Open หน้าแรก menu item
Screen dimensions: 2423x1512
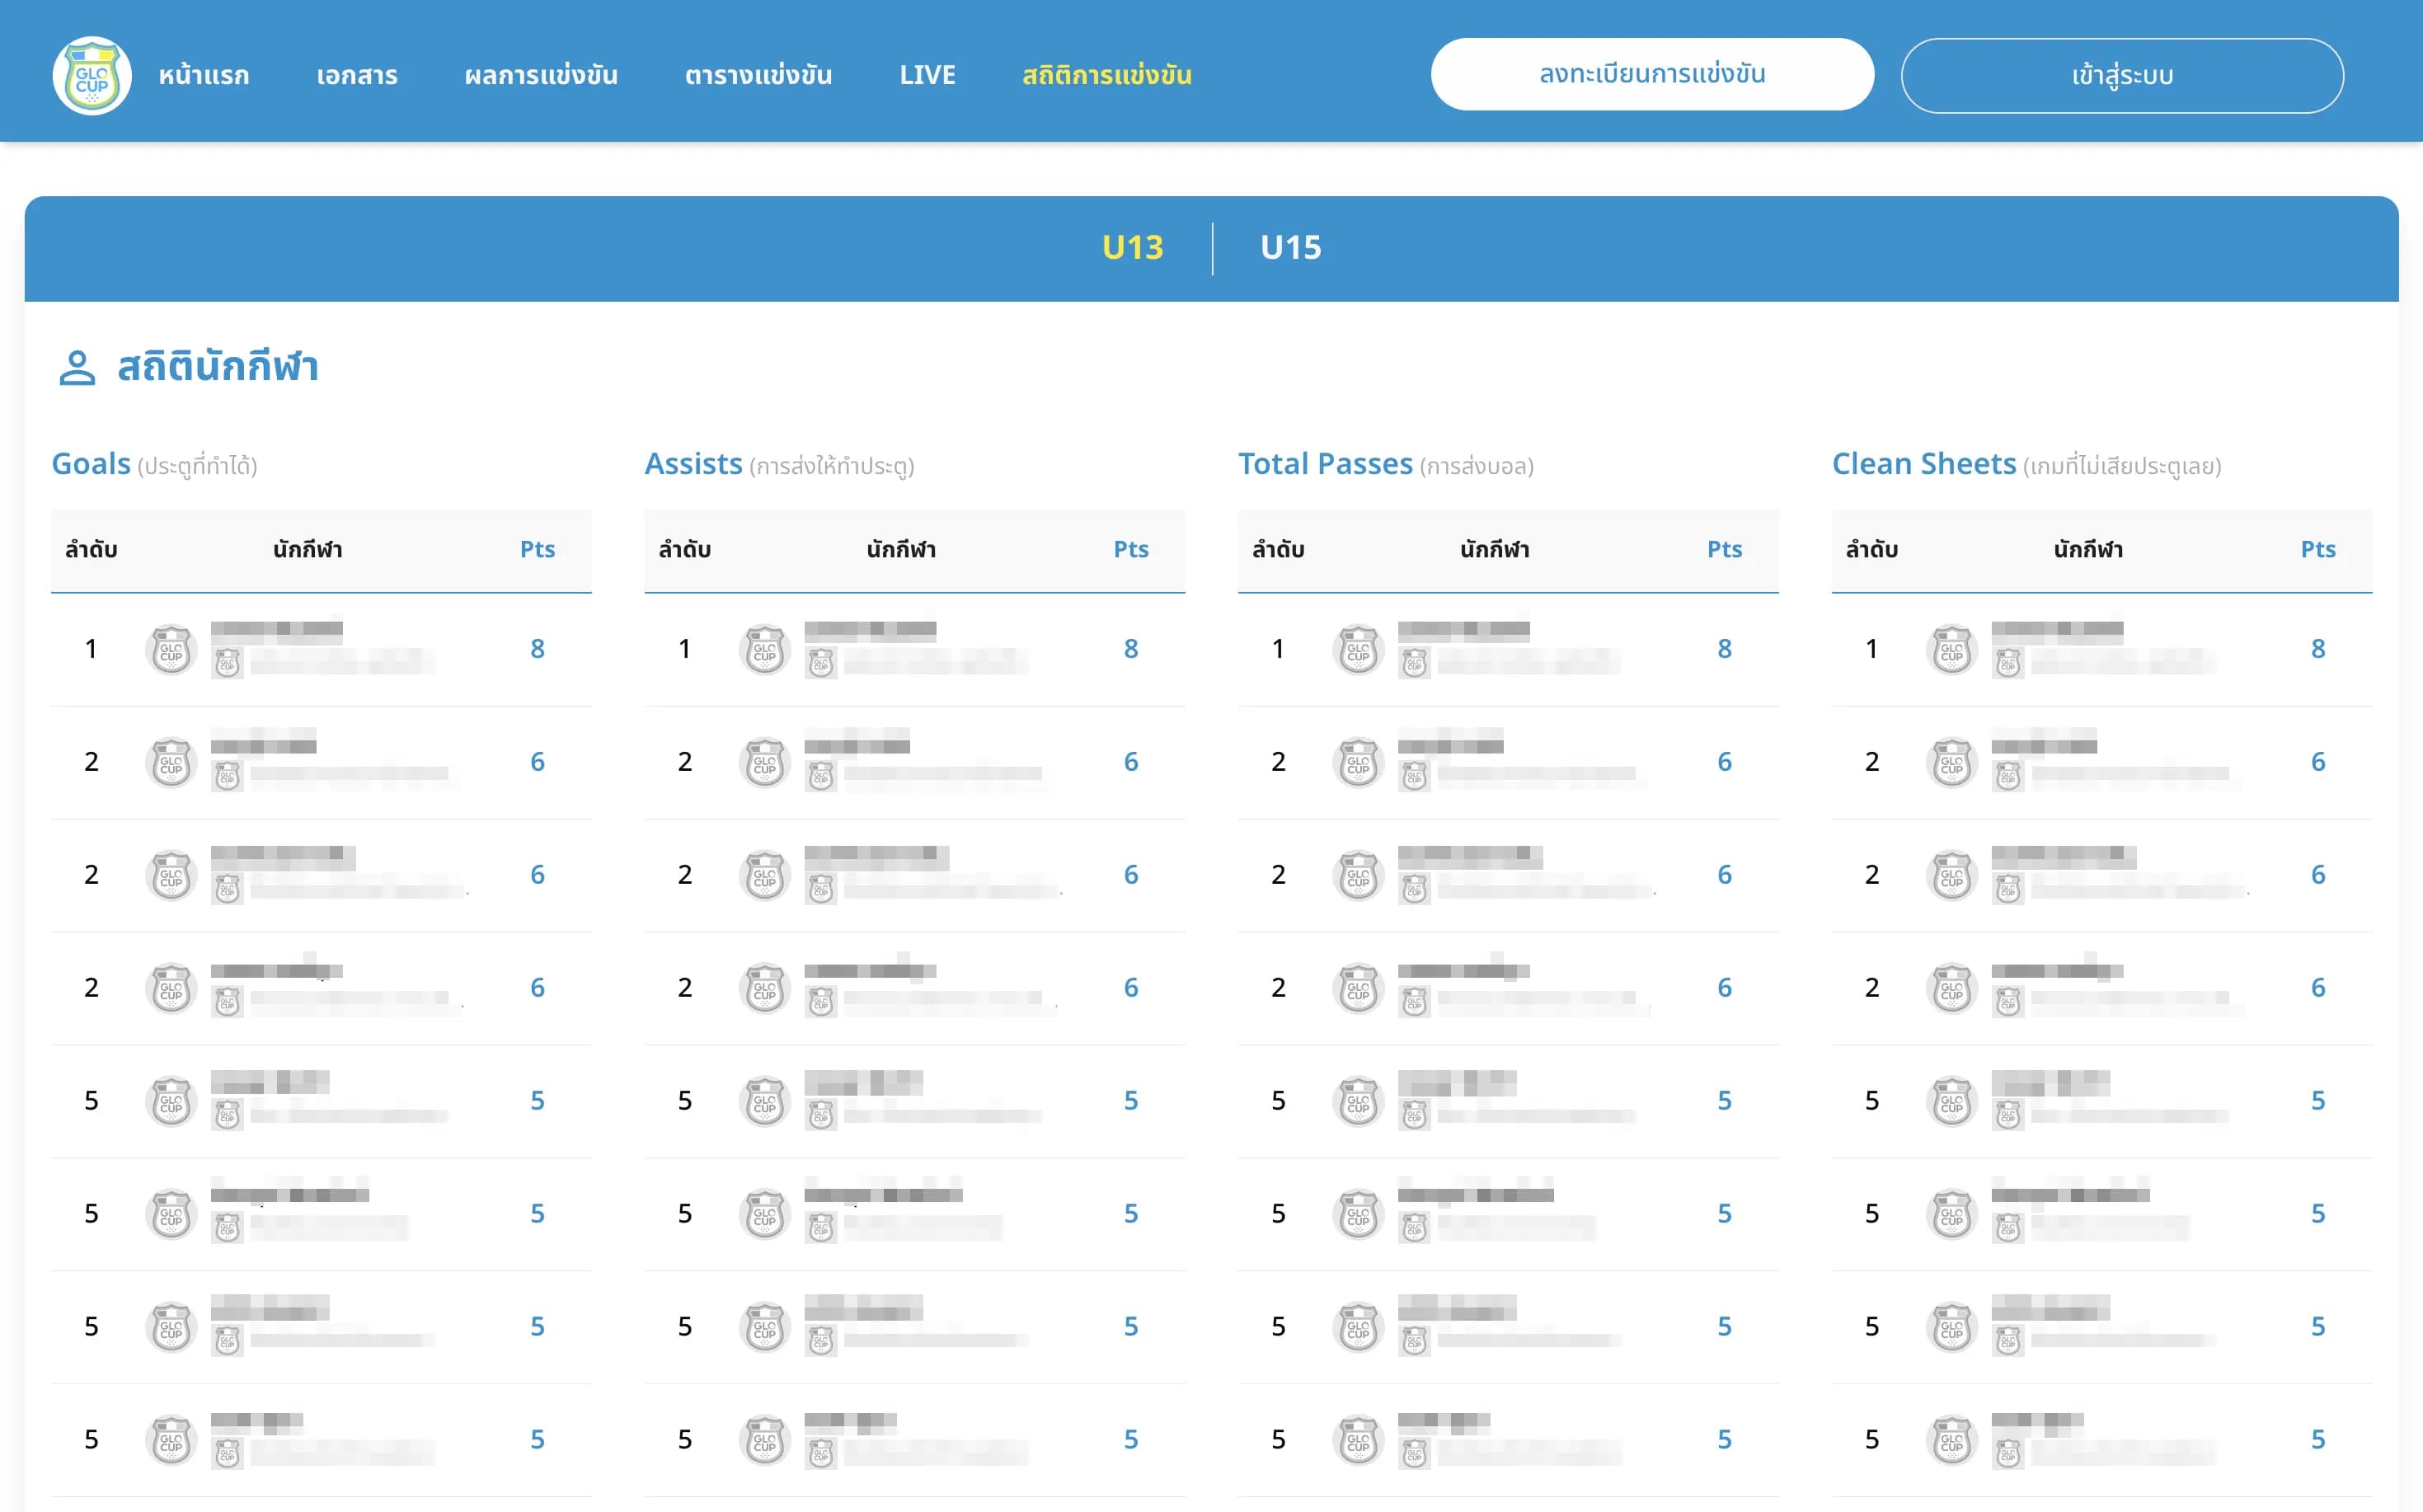(x=204, y=75)
